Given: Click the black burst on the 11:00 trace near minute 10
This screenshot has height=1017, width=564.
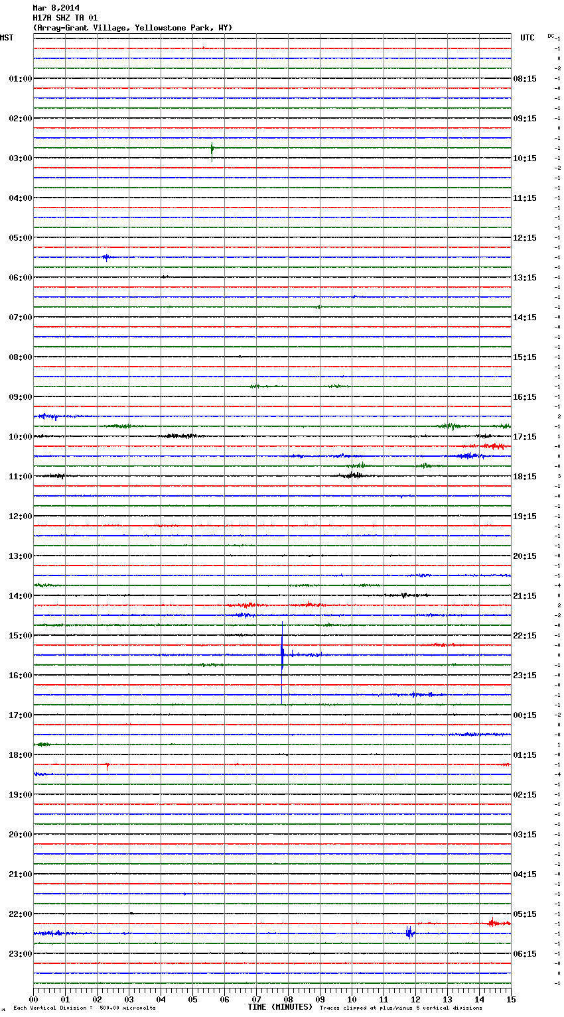Looking at the screenshot, I should pyautogui.click(x=354, y=475).
